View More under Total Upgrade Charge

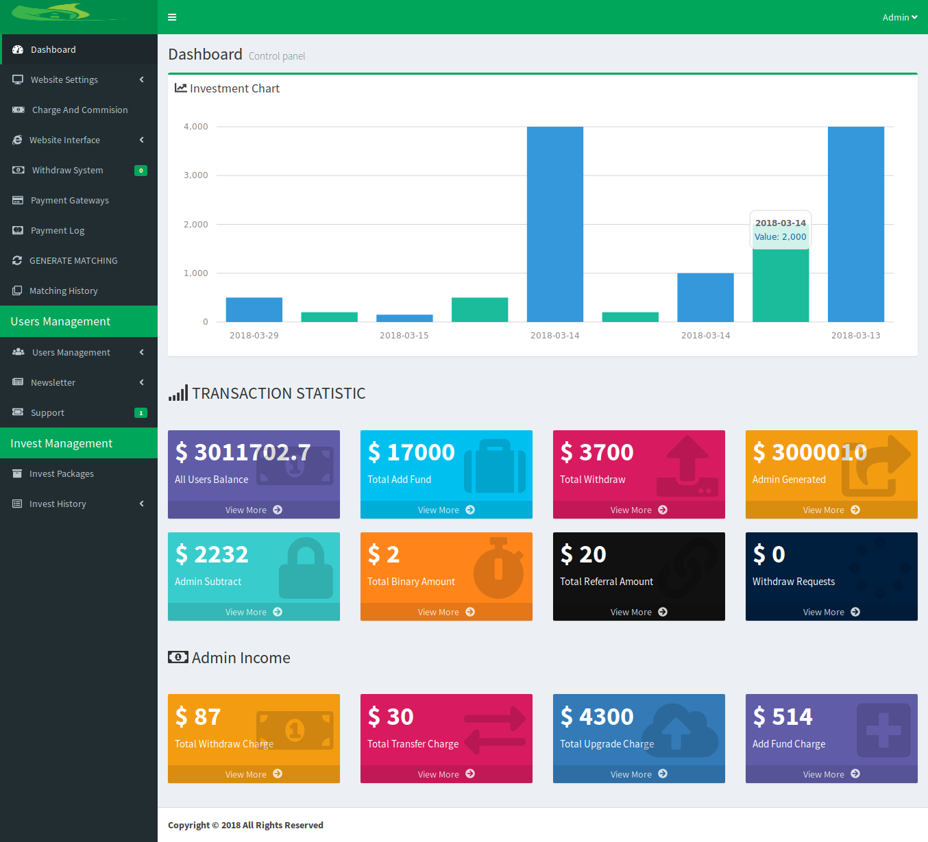click(639, 774)
